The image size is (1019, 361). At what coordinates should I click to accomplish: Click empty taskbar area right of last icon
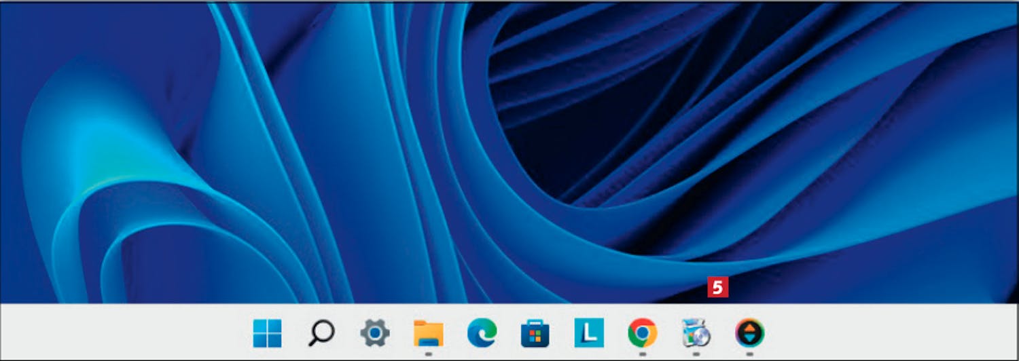coord(883,333)
